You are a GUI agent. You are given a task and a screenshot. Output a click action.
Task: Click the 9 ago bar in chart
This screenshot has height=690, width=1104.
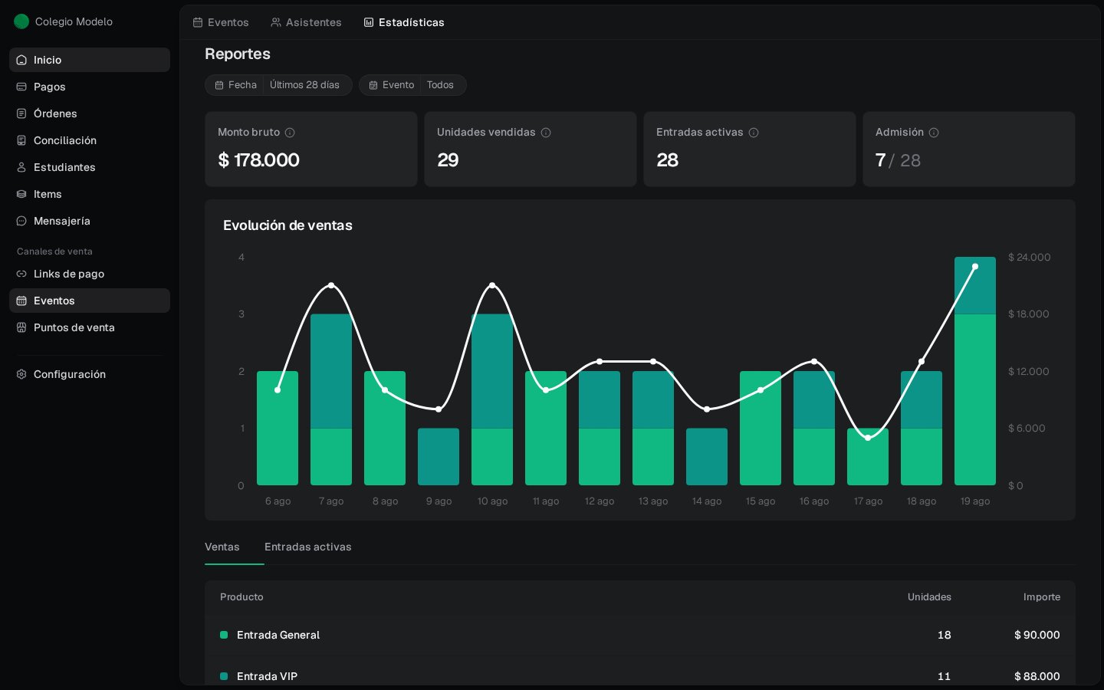coord(439,457)
